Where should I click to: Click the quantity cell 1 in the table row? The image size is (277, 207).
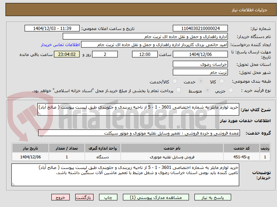[x=67, y=157]
